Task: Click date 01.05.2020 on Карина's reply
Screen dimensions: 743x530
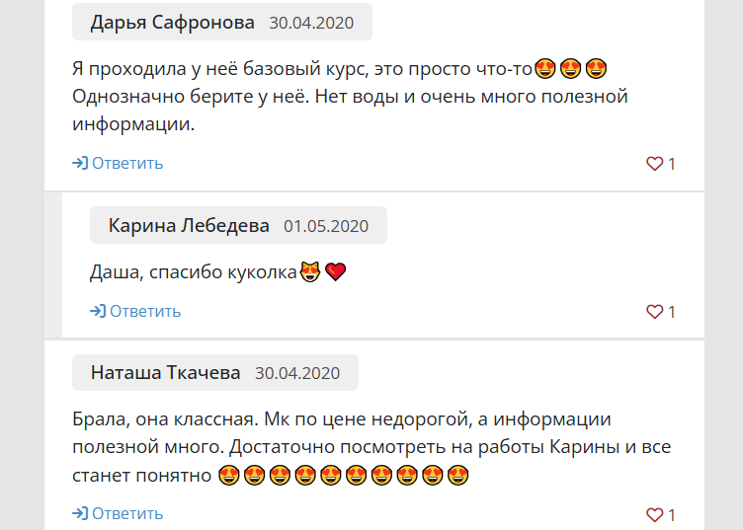Action: (326, 226)
